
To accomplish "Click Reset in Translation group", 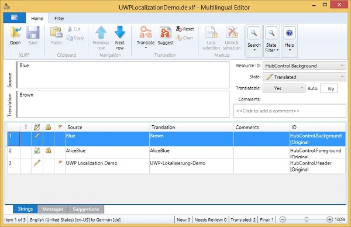I will (x=185, y=29).
